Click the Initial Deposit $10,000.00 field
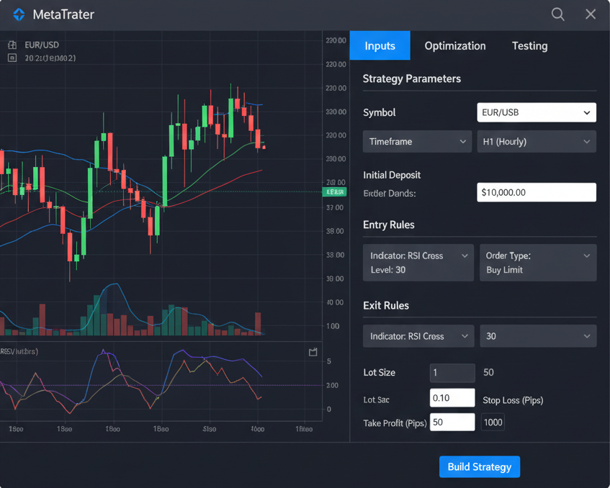The image size is (610, 488). pyautogui.click(x=537, y=192)
